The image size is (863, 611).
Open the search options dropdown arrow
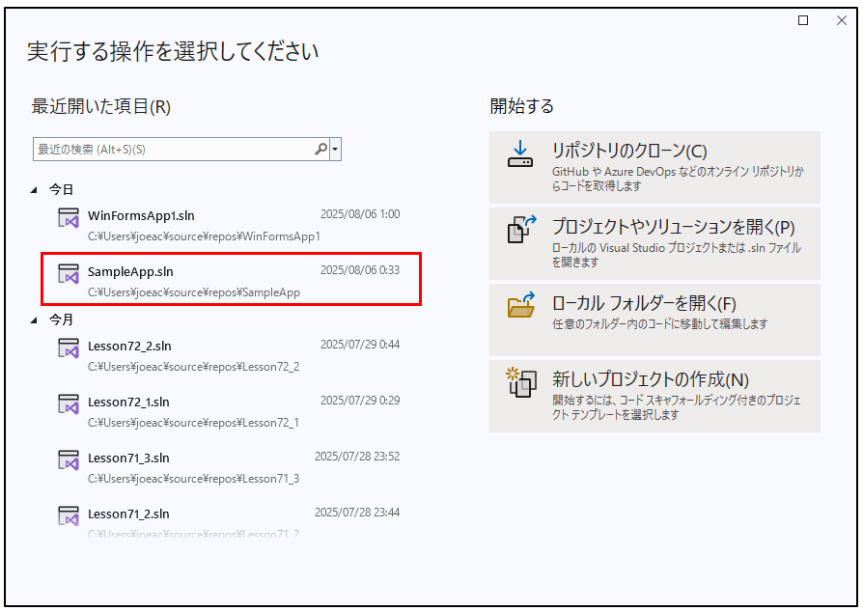335,150
